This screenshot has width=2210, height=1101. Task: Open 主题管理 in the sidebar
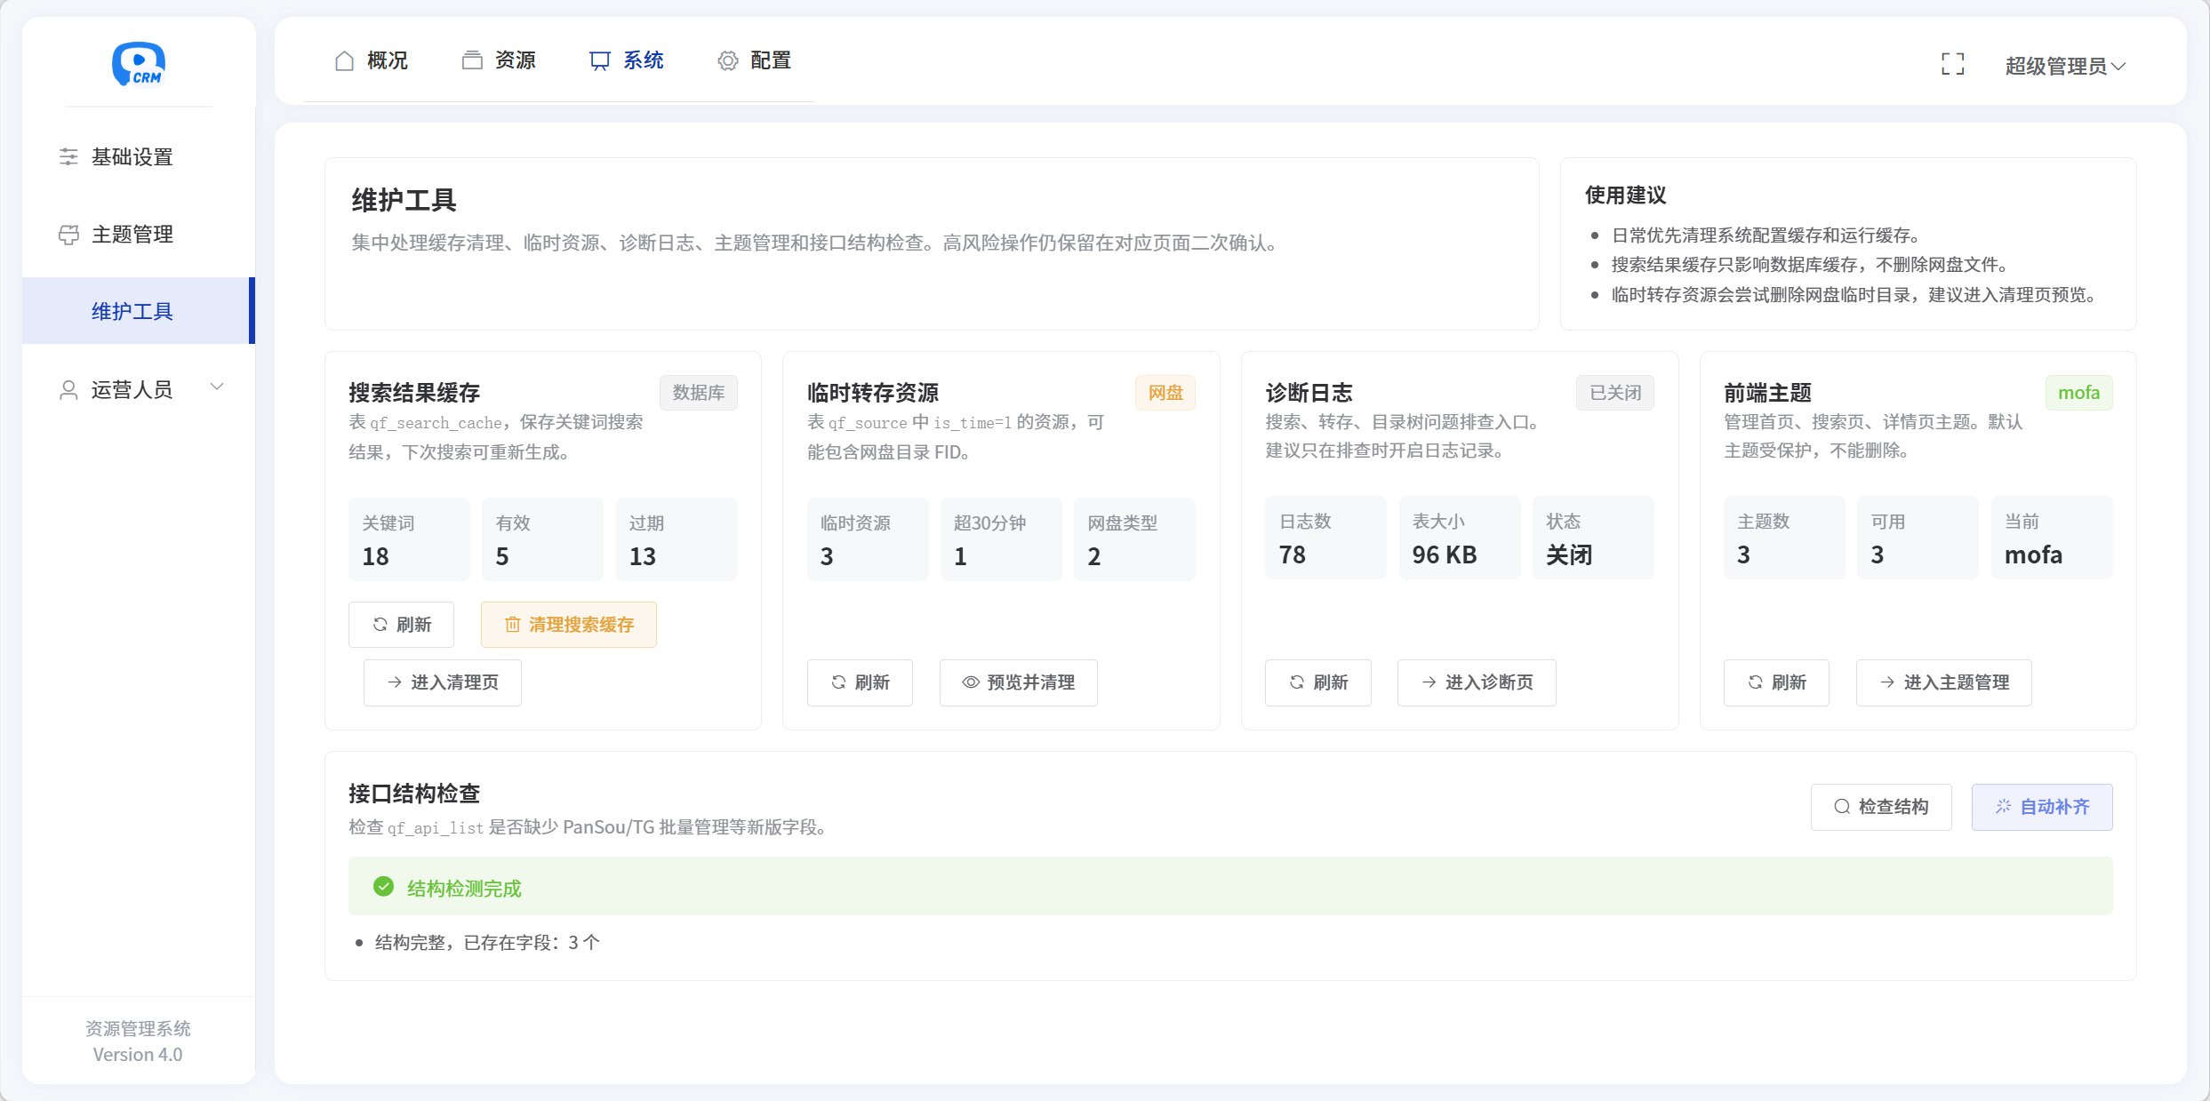tap(139, 235)
